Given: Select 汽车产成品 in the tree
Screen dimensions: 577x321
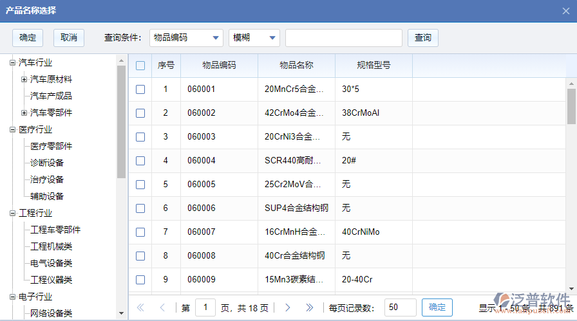Looking at the screenshot, I should (51, 96).
